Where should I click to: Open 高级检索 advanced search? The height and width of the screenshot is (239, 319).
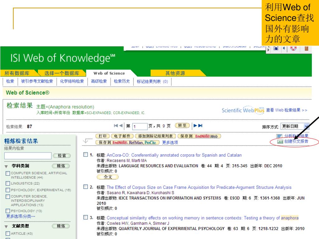coord(99,81)
